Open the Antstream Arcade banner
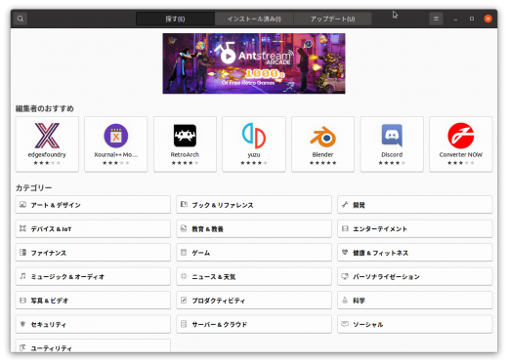 pos(254,63)
